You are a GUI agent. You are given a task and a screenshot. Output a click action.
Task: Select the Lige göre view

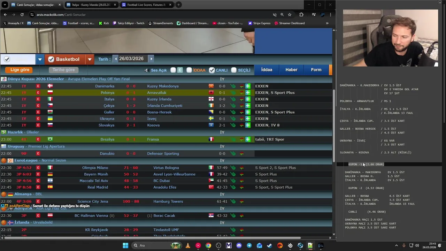20,70
